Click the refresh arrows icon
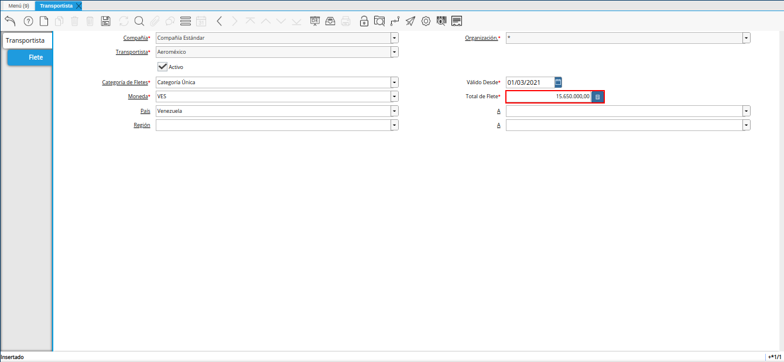The height and width of the screenshot is (362, 784). point(124,21)
